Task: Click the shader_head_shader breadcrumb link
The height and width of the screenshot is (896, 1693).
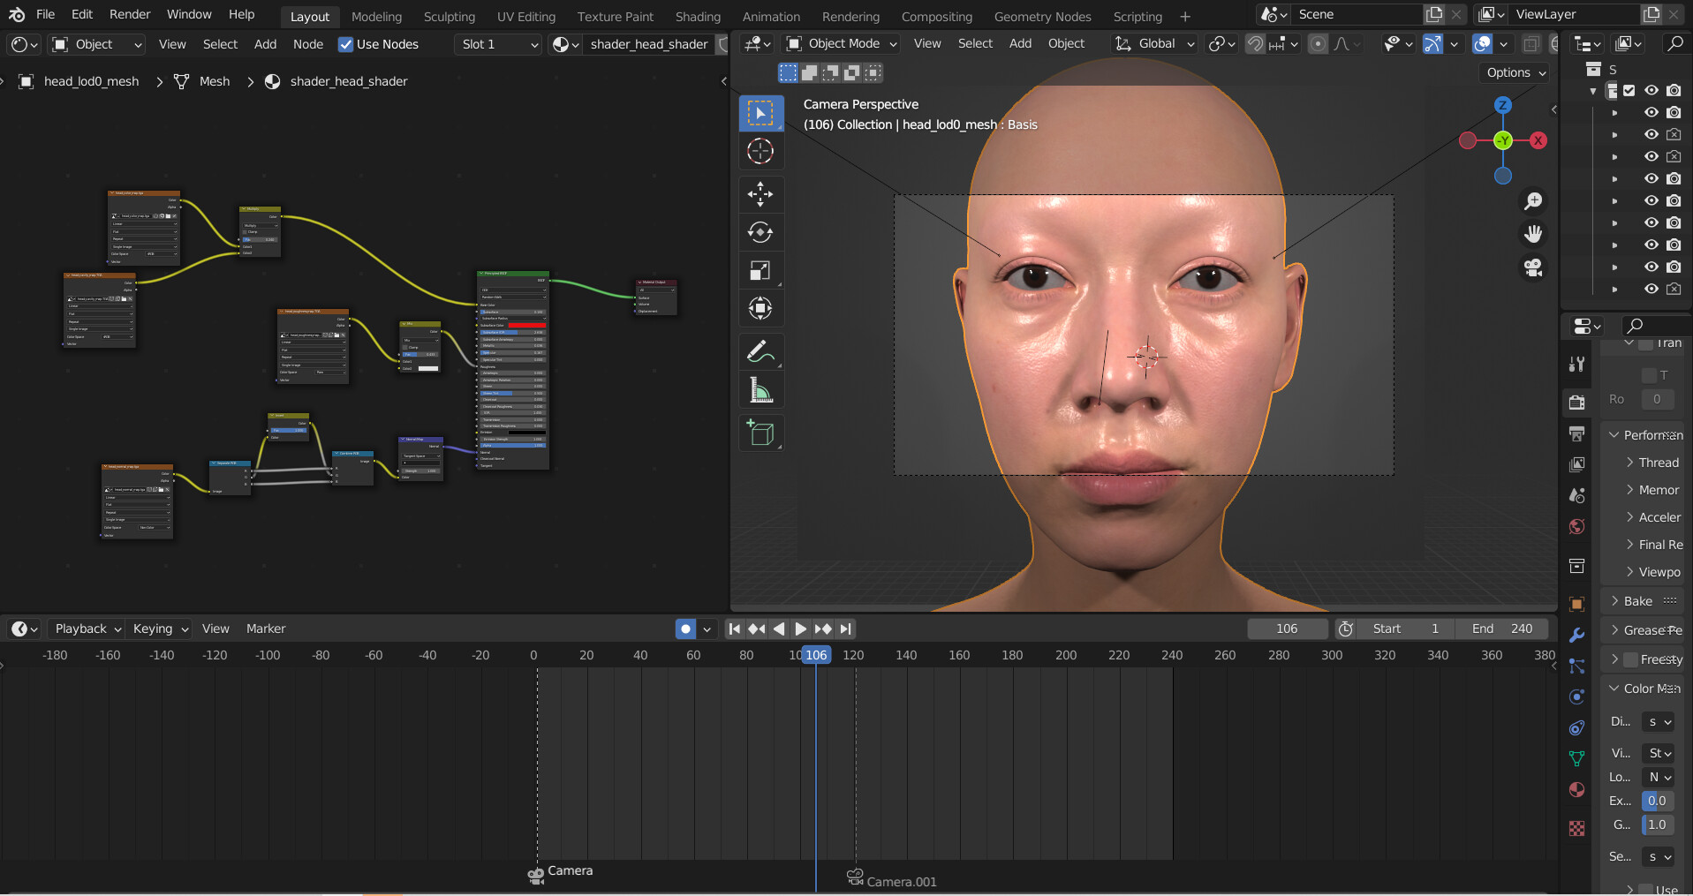Action: tap(349, 81)
